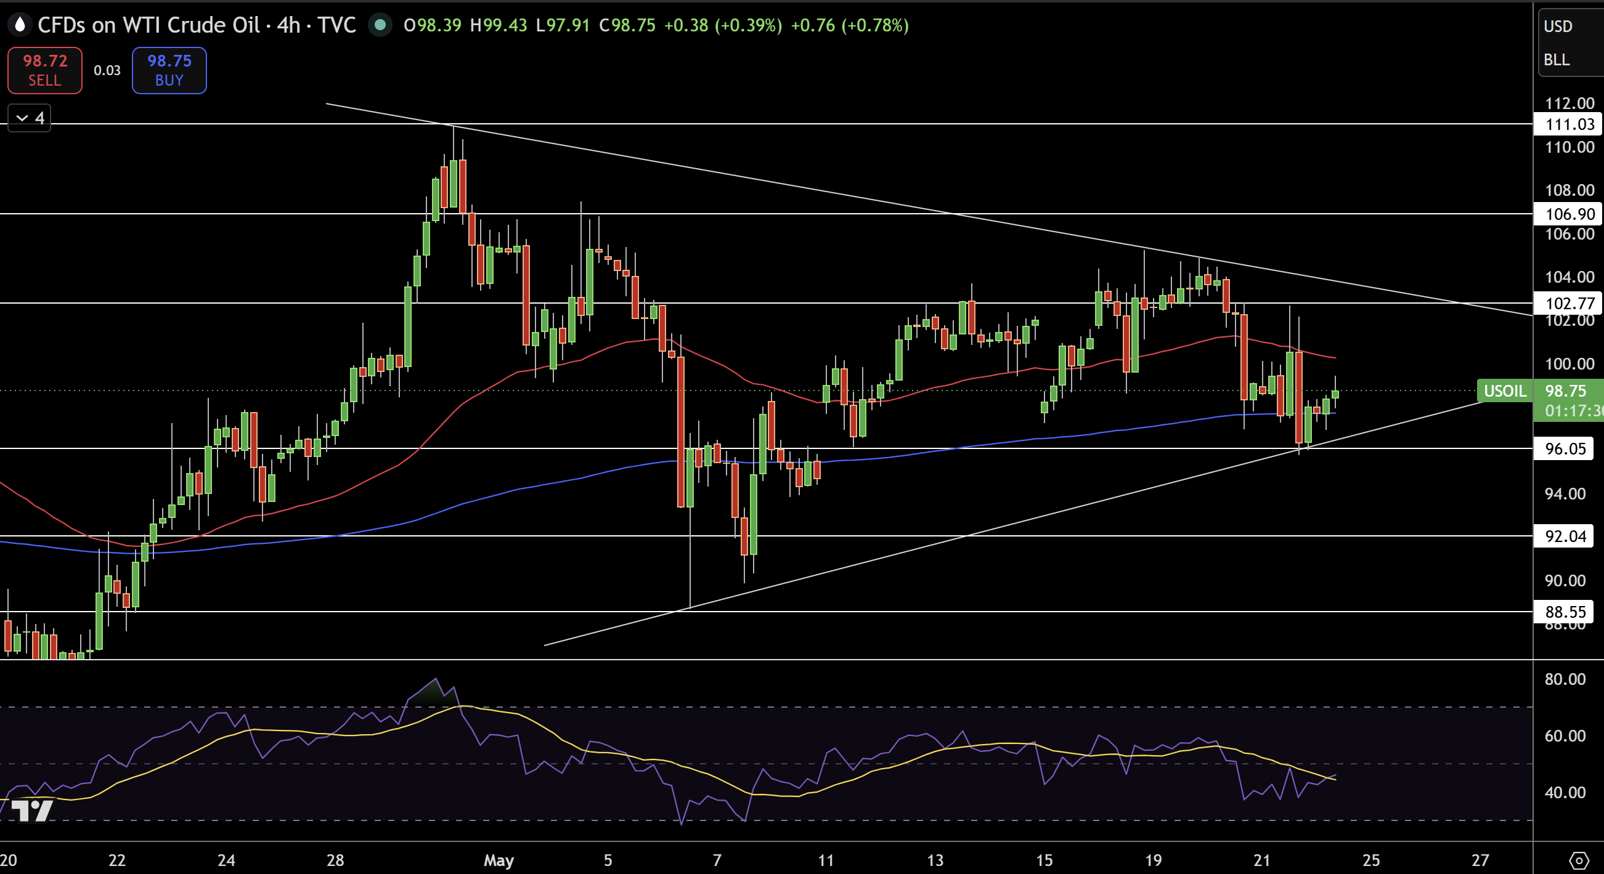Screen dimensions: 1604x874
Task: Click the close value C98.75 in header
Action: pyautogui.click(x=627, y=25)
